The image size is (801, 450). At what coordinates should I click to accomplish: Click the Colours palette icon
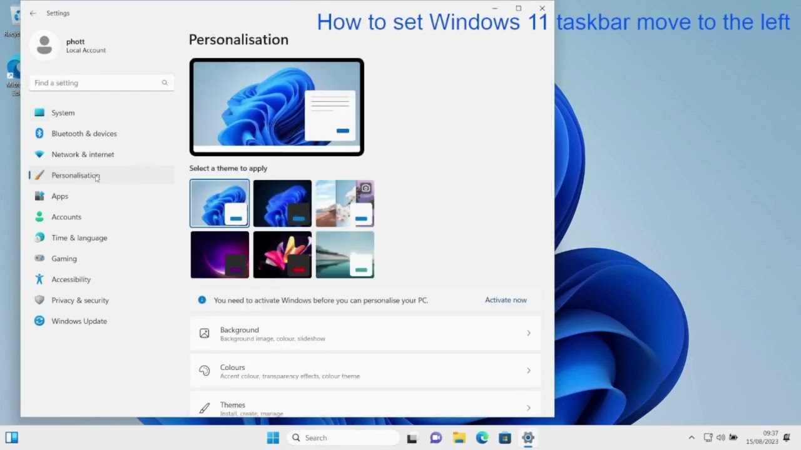pos(204,371)
